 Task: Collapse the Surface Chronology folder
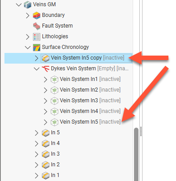(28, 48)
